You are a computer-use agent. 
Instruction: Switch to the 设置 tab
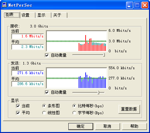(x=28, y=15)
